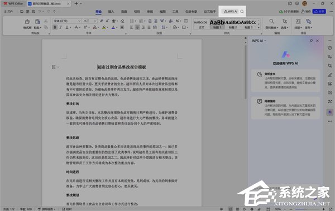Click the Analyze Full Text card icon
Image resolution: width=335 pixels, height=211 pixels.
coord(260,74)
